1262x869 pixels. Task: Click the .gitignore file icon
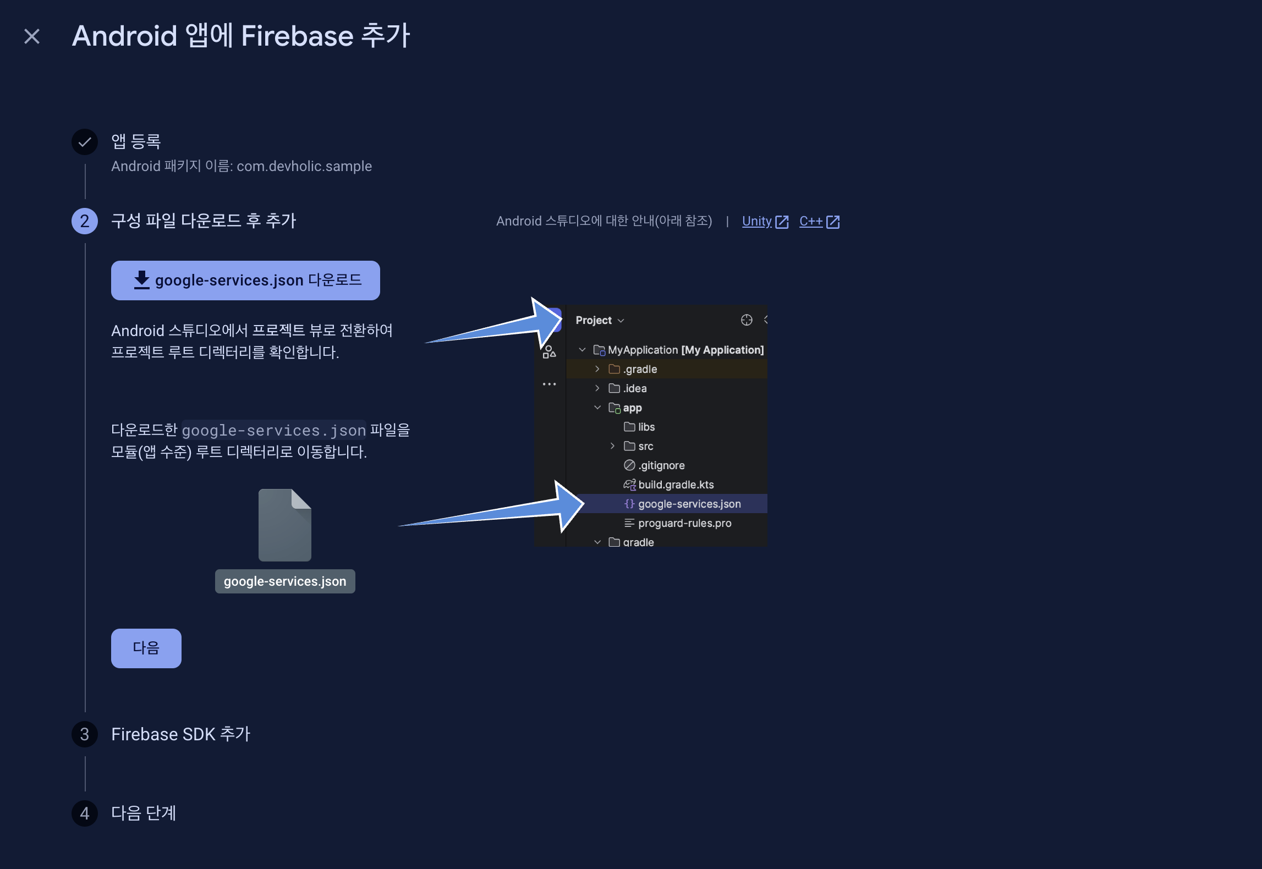(x=629, y=465)
